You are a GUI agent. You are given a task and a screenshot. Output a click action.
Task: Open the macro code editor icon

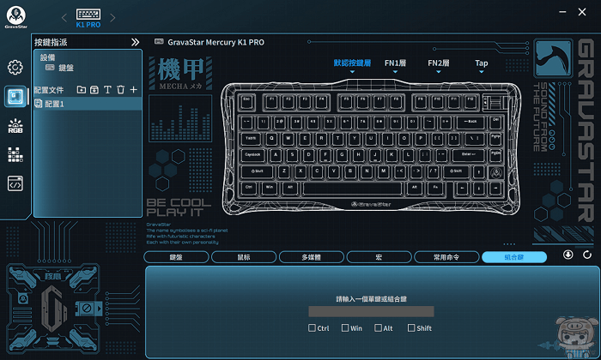(x=15, y=183)
